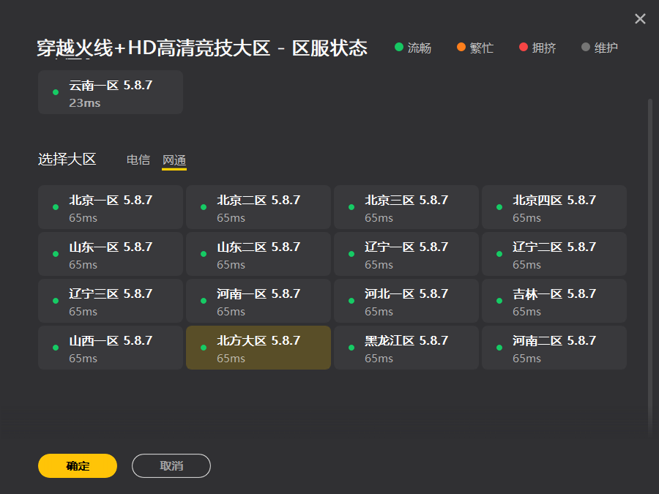Choose 辽宁二区 5.8.7 server

(554, 254)
